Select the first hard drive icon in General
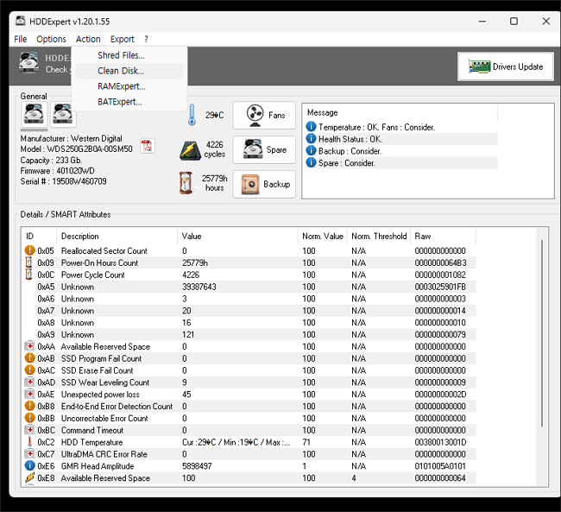This screenshot has height=512, width=561. [34, 114]
